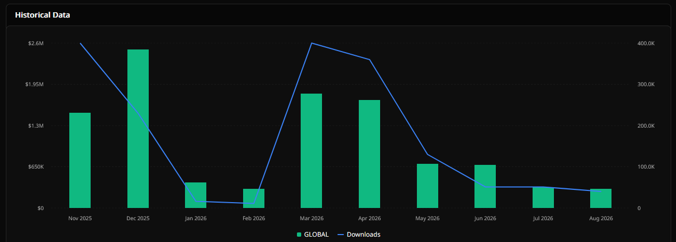The width and height of the screenshot is (676, 242).
Task: Select the Feb 2026 bar
Action: pos(254,198)
